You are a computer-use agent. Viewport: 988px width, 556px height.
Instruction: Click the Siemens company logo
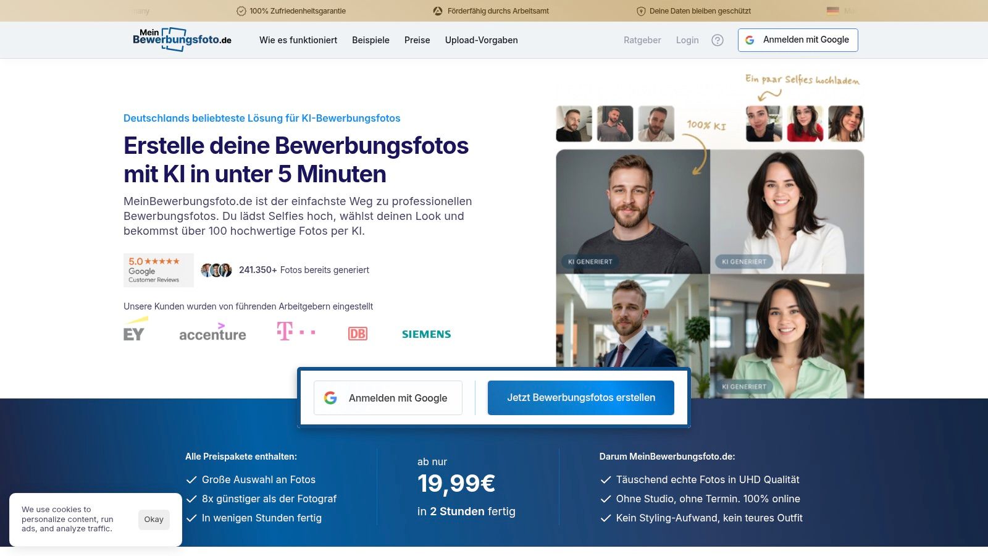(426, 334)
